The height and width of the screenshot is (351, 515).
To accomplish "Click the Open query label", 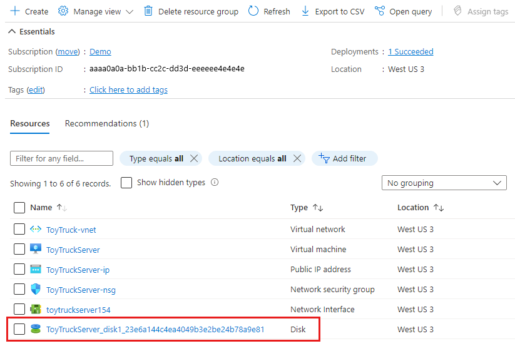I will tap(410, 12).
